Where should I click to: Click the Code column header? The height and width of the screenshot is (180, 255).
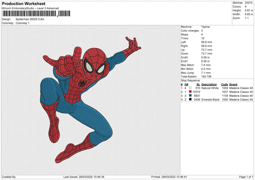coord(224,84)
